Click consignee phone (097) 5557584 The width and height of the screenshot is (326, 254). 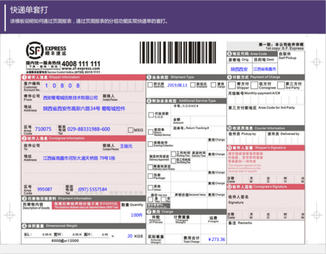click(x=93, y=189)
